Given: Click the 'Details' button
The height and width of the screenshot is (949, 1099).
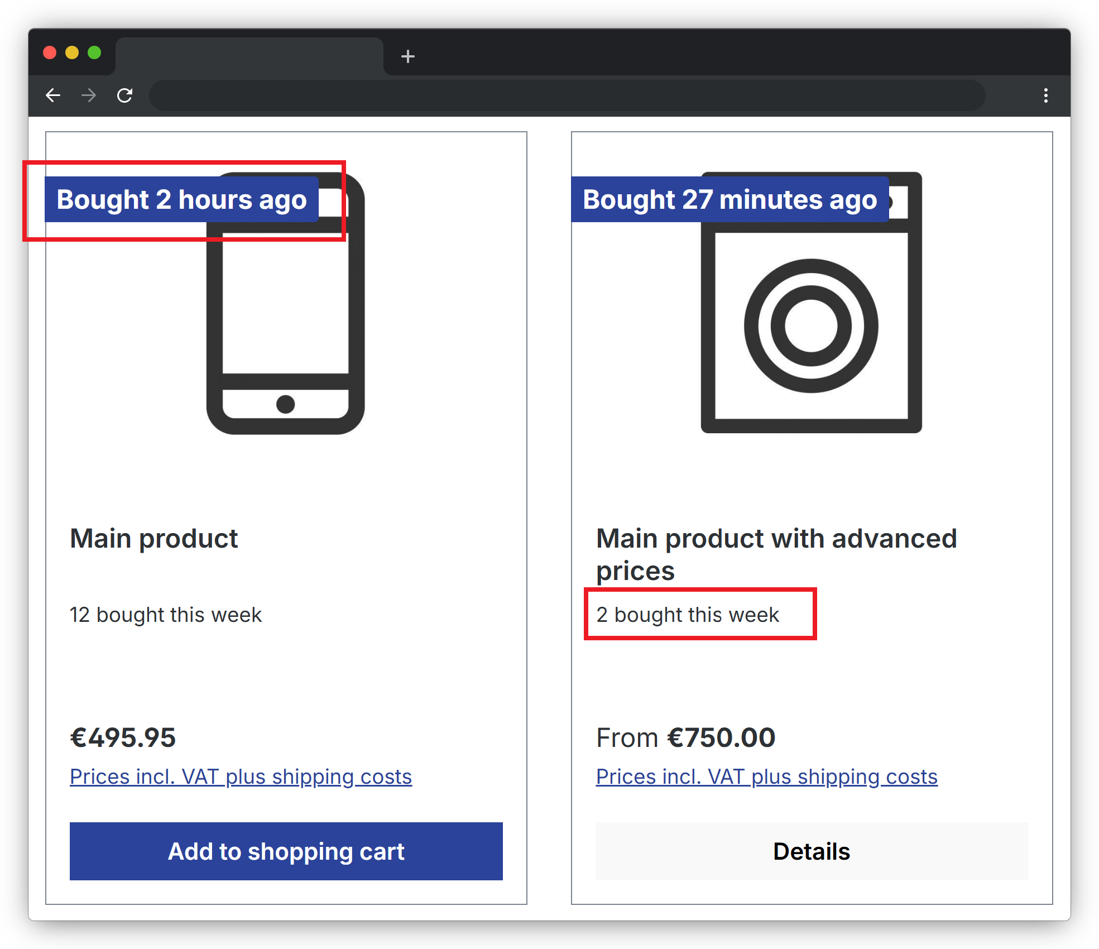Looking at the screenshot, I should (x=812, y=851).
